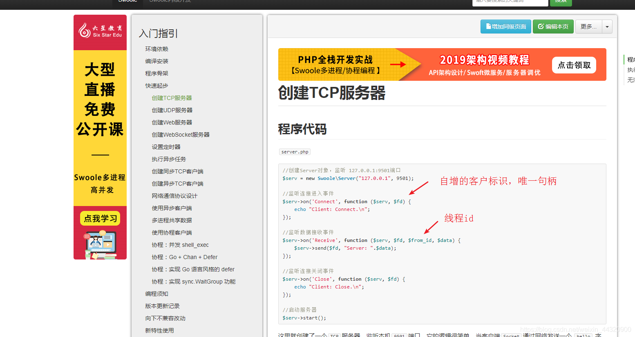Open the 编译安装 section
This screenshot has height=337, width=635.
click(x=157, y=61)
